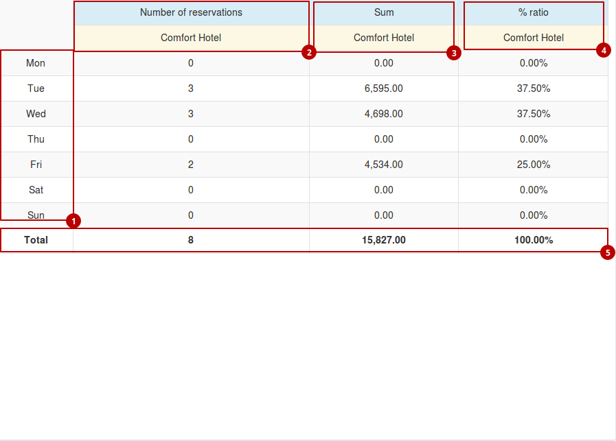Click the Total row label
The width and height of the screenshot is (616, 441).
pyautogui.click(x=36, y=240)
